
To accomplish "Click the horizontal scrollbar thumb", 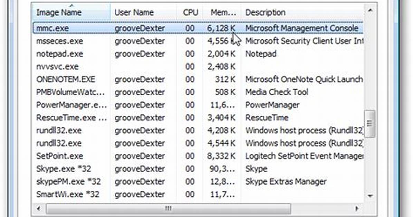I will (x=169, y=209).
